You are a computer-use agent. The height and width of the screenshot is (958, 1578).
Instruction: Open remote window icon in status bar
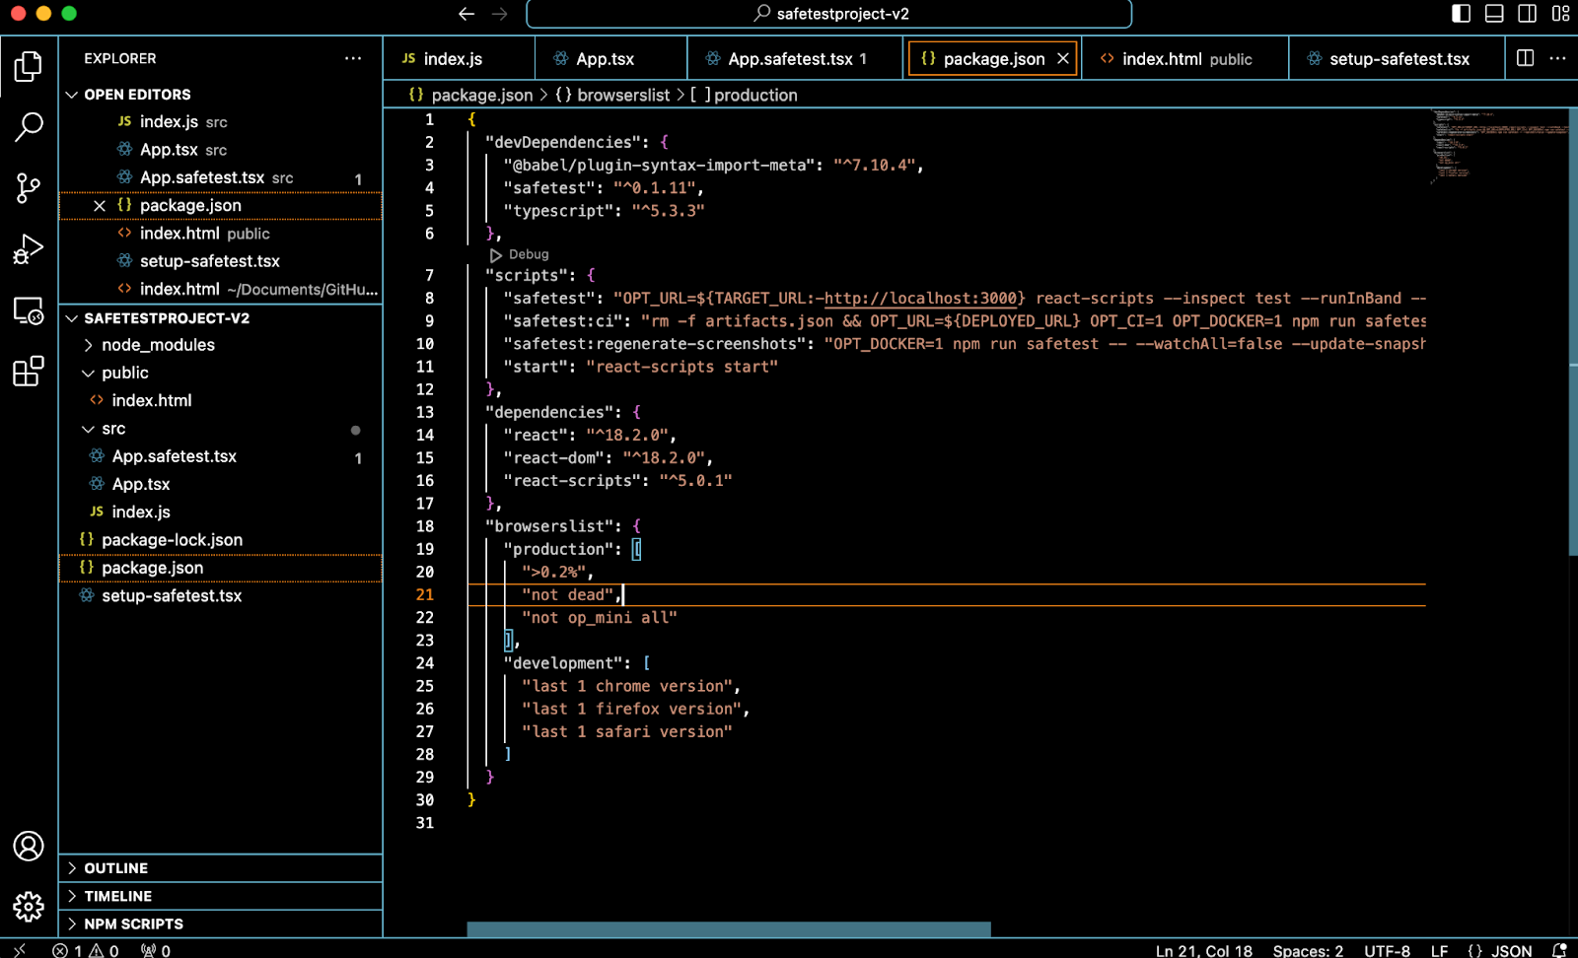[19, 950]
